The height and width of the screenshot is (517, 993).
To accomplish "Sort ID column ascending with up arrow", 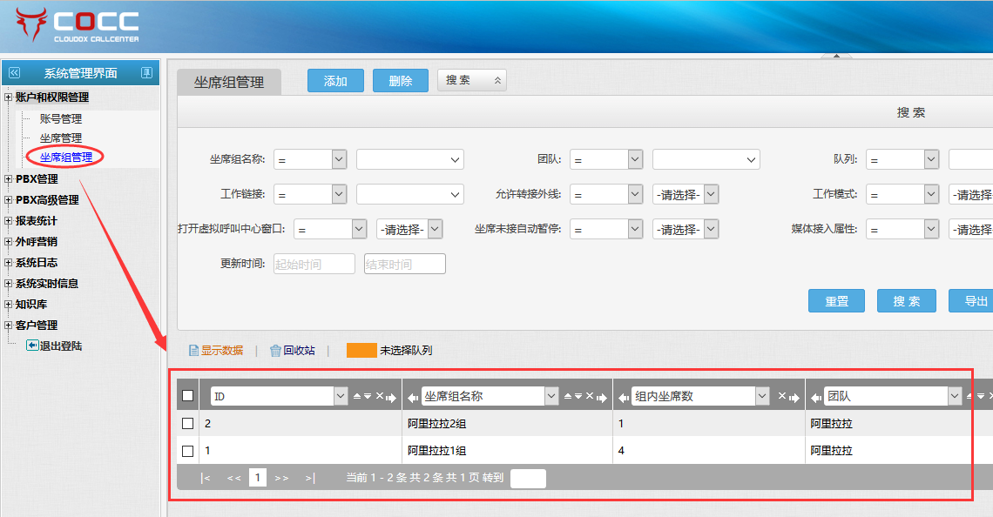I will point(356,397).
